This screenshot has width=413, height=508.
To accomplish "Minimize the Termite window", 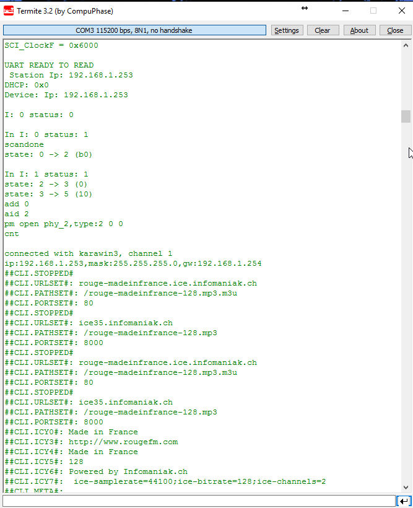I will [x=346, y=11].
